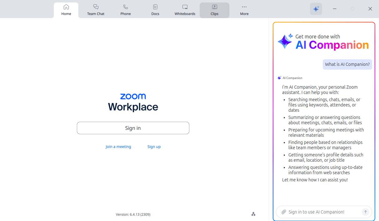Open the Phone tab
The width and height of the screenshot is (379, 221).
[126, 10]
